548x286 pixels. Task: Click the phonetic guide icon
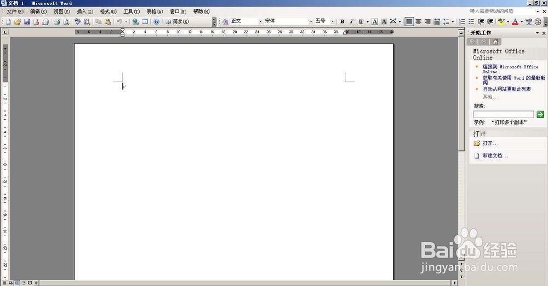528,22
